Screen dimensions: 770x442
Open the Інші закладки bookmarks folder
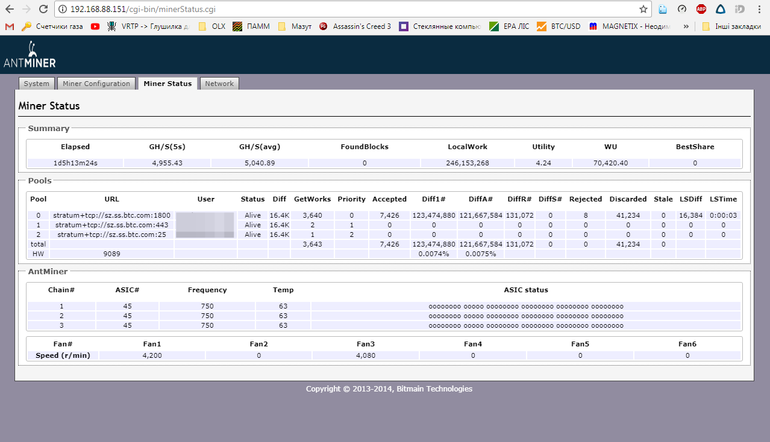click(x=731, y=26)
